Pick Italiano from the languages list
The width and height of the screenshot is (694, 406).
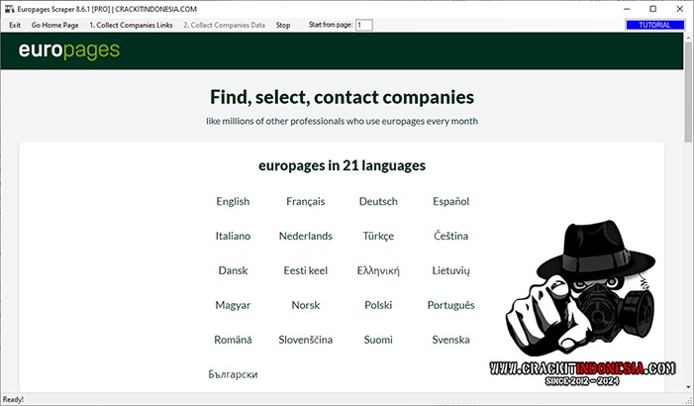233,237
